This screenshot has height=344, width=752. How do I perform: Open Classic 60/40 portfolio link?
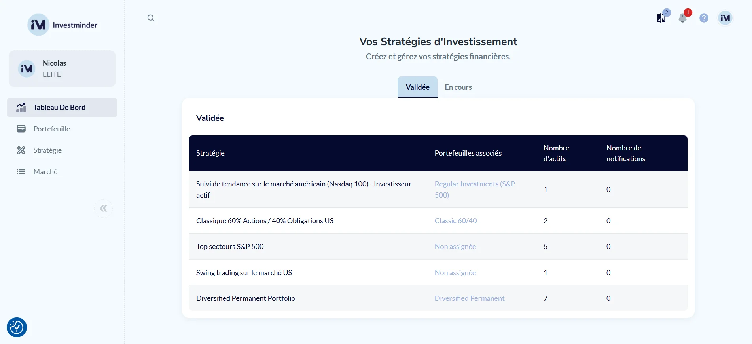point(455,221)
